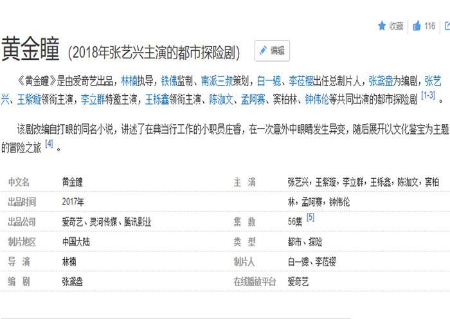The width and height of the screenshot is (450, 319).
Task: Click the 中文名 field label
Action: coord(19,182)
